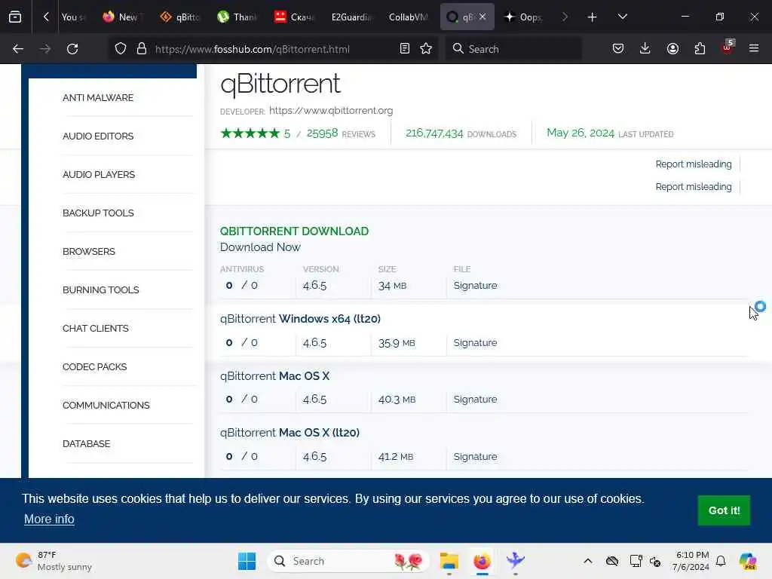
Task: Visit developer site qbittorrent.org link
Action: tap(331, 110)
